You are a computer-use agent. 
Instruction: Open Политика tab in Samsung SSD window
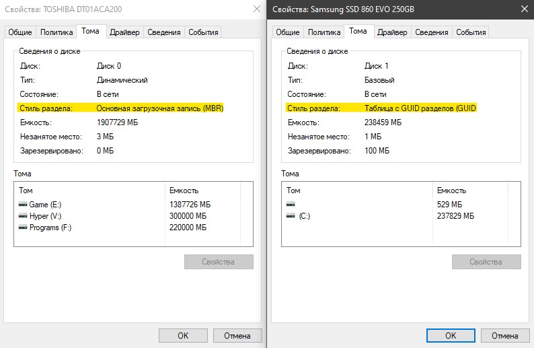pos(324,32)
